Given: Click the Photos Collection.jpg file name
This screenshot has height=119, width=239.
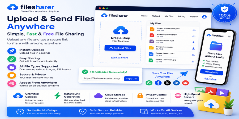Looking at the screenshot, I should tap(165, 60).
